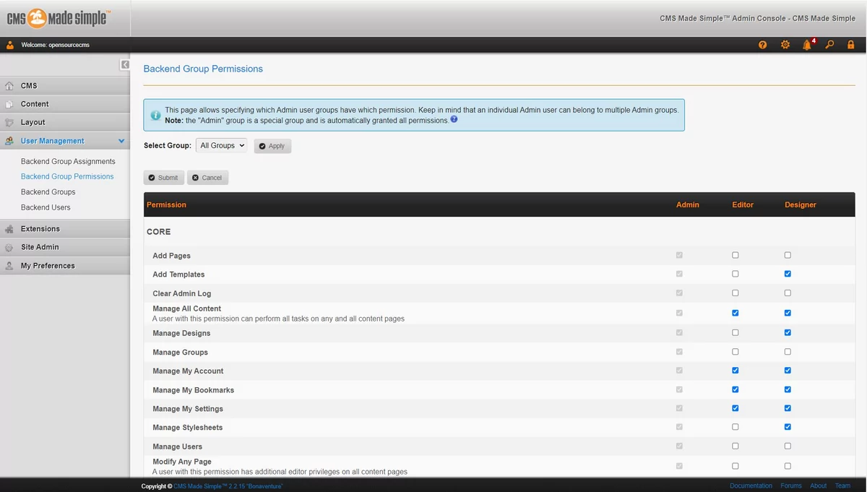Open Backend Group Assignments page
This screenshot has height=492, width=867.
(68, 161)
